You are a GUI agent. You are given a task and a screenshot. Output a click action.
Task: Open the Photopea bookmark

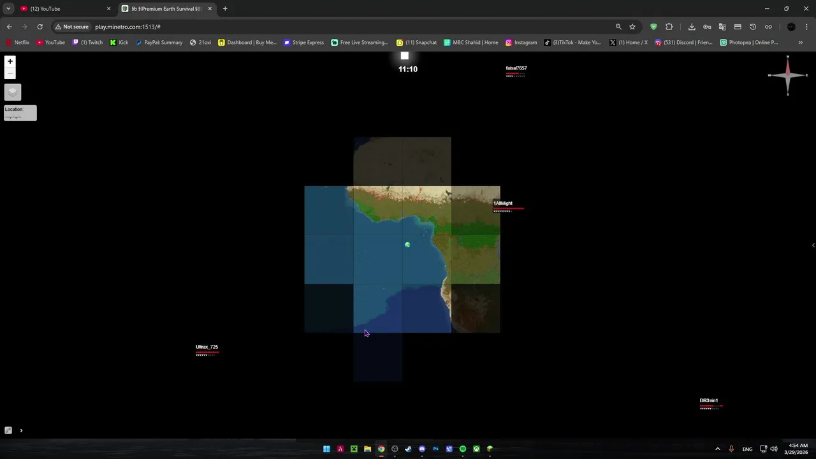click(x=749, y=43)
